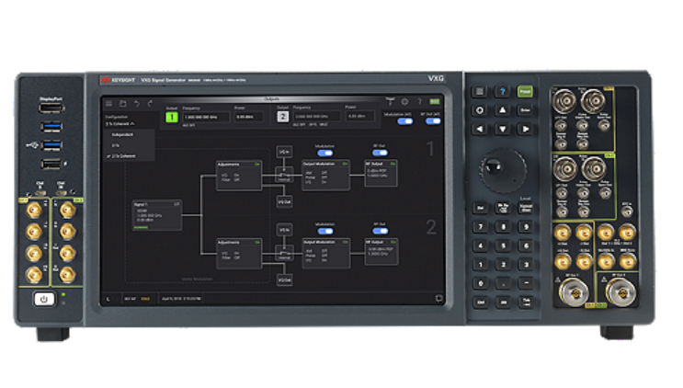Toggle RF Out (All) switch
Screen dimensions: 683x388
433,121
